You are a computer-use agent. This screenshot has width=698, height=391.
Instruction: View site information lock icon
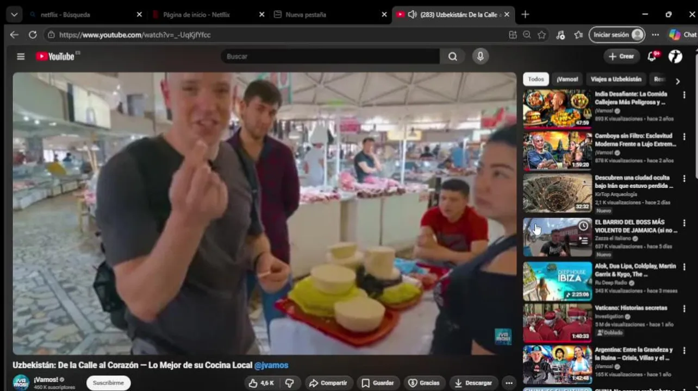pos(51,35)
